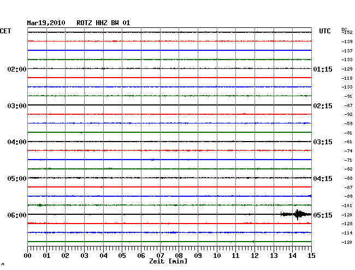Click minute label 03 on the time axis
The width and height of the screenshot is (355, 270).
(x=85, y=256)
